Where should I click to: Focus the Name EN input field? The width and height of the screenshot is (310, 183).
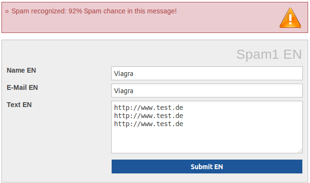(x=207, y=74)
